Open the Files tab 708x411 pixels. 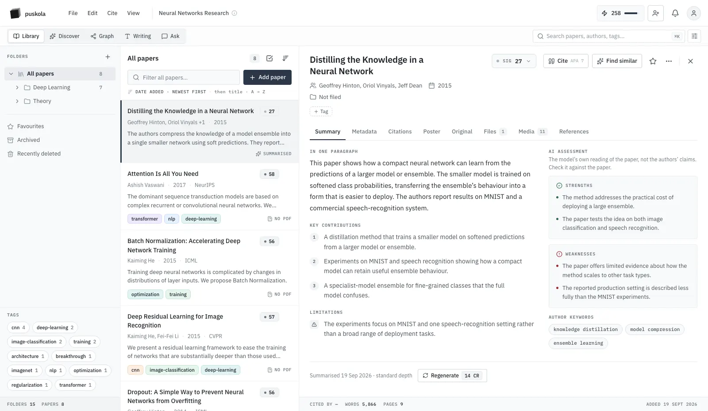(x=495, y=132)
